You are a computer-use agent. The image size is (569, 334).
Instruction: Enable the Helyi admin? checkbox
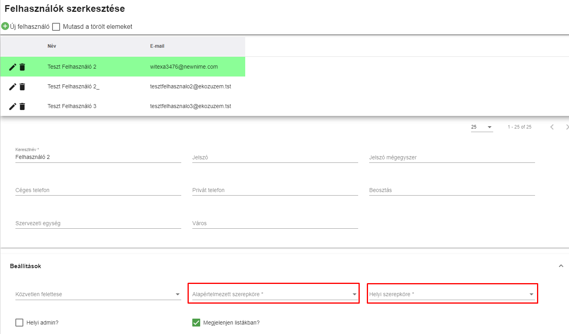pyautogui.click(x=19, y=323)
